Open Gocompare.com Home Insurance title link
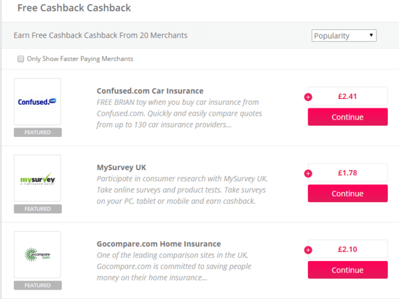 click(x=159, y=244)
